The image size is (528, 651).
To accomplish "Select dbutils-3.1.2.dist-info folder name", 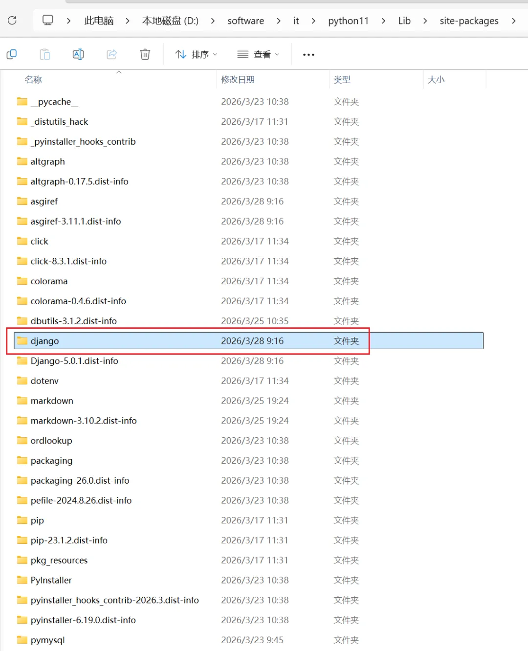I will tap(73, 321).
